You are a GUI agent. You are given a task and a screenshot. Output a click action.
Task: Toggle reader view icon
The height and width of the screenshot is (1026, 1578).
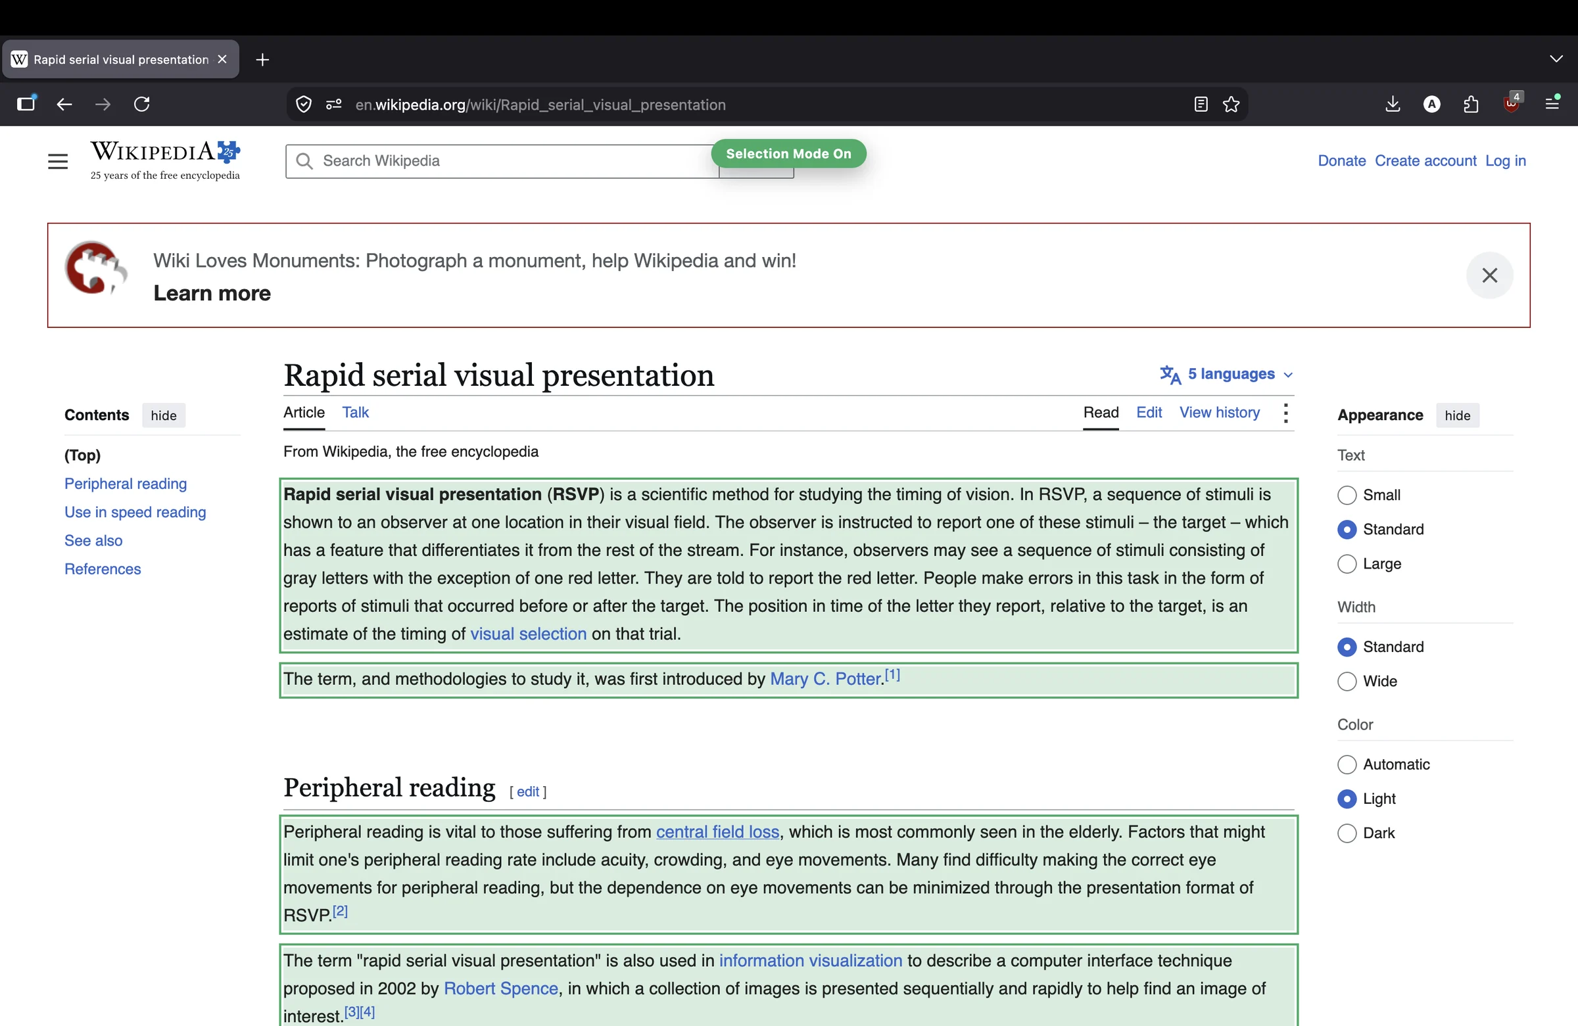1201,104
